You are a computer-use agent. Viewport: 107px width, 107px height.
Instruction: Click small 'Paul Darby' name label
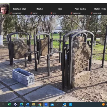click(77, 13)
